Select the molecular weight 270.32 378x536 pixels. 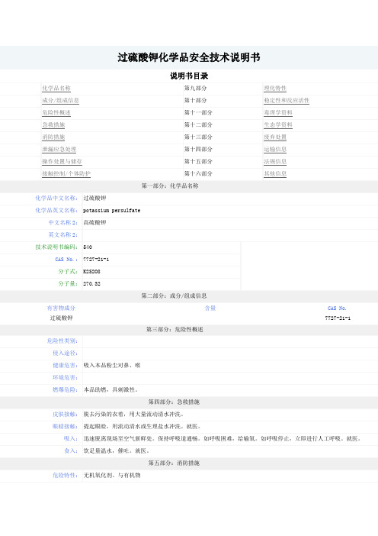(91, 284)
